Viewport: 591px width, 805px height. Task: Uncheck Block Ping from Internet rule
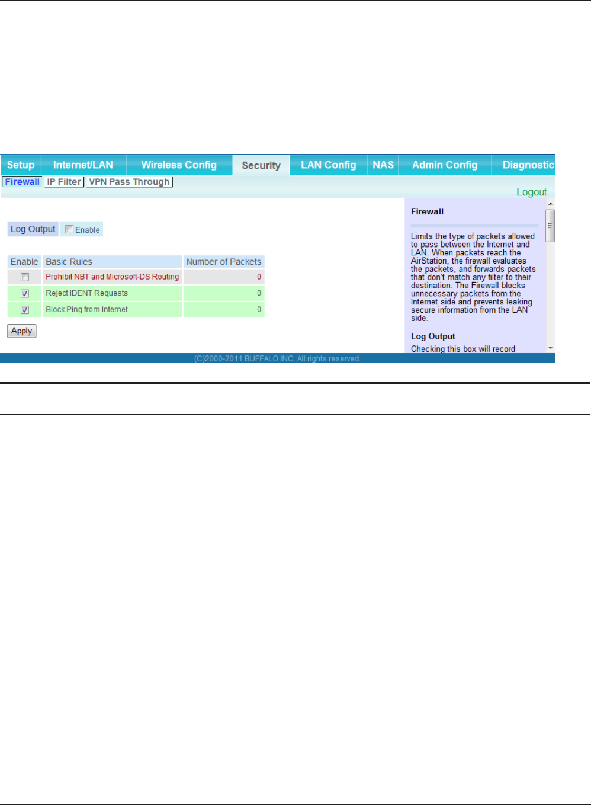pos(25,310)
